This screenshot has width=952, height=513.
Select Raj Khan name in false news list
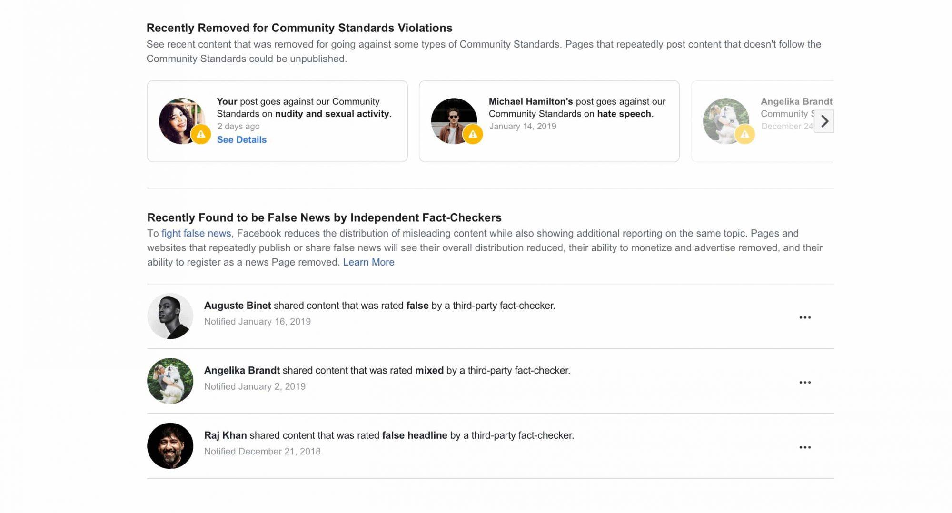pos(226,435)
